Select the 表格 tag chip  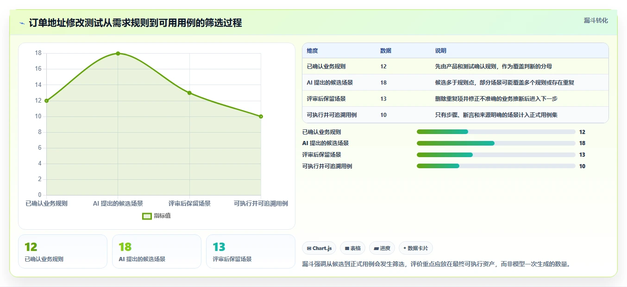tap(353, 248)
